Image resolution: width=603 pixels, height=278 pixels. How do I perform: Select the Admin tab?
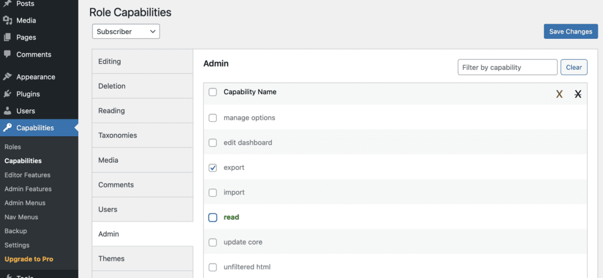coord(143,234)
